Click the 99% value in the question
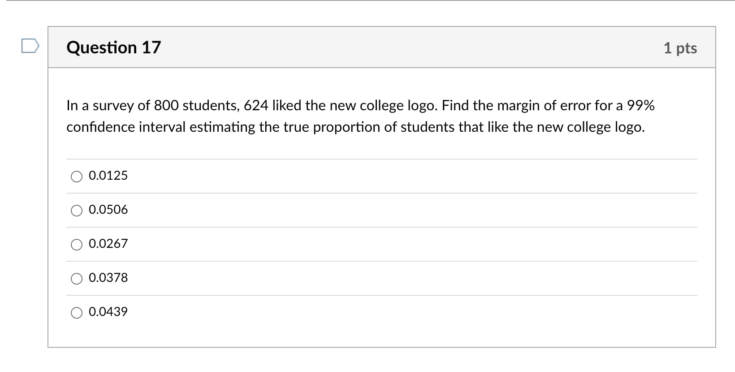The image size is (735, 372). [x=641, y=106]
